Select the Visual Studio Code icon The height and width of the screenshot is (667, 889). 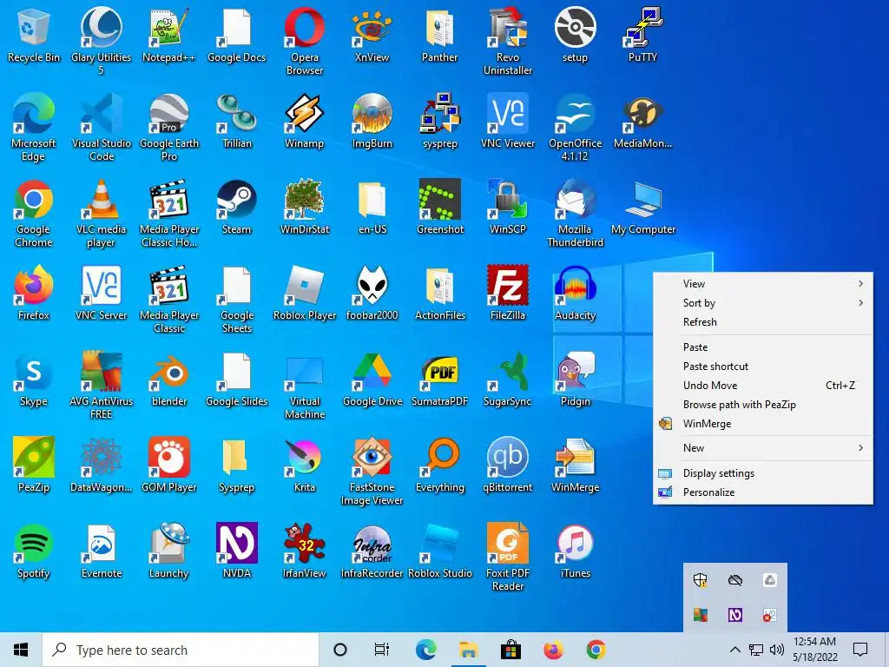coord(102,128)
